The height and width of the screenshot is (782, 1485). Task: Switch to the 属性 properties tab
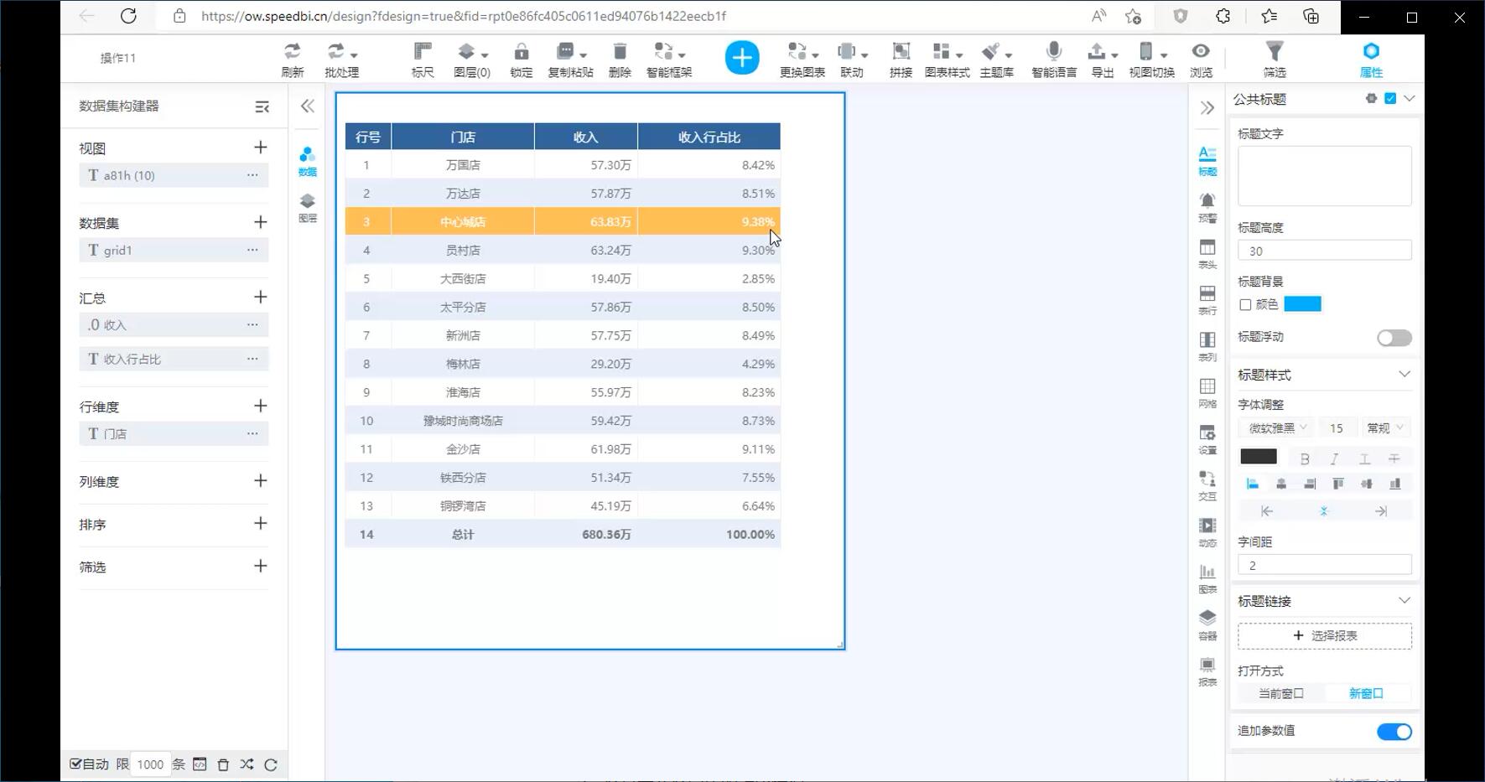click(1370, 59)
